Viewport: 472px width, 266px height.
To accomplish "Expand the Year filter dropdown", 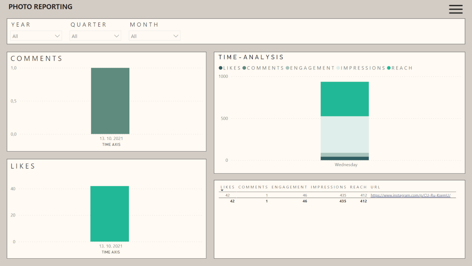I will (x=36, y=36).
